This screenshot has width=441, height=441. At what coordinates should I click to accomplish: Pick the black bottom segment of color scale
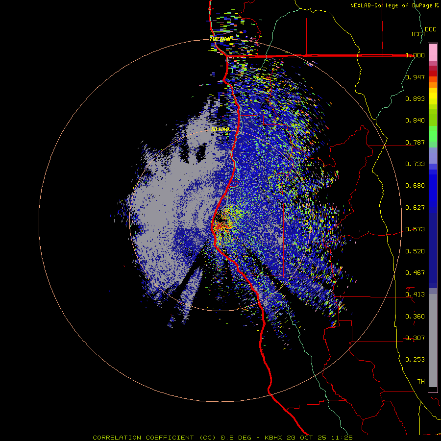pyautogui.click(x=433, y=389)
